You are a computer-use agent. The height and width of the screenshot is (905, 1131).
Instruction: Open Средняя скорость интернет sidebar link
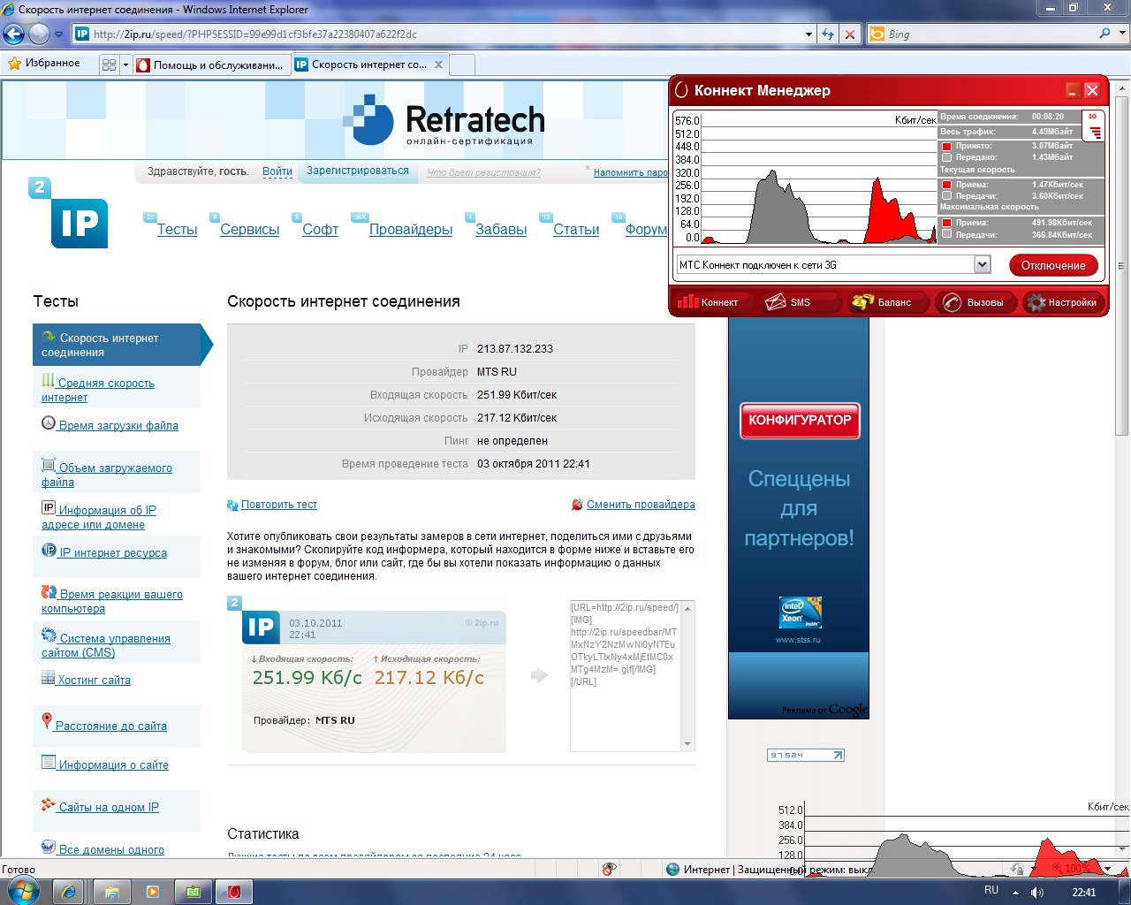click(98, 390)
